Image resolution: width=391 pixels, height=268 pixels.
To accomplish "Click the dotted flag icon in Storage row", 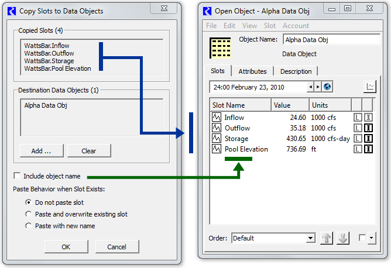I will [358, 138].
